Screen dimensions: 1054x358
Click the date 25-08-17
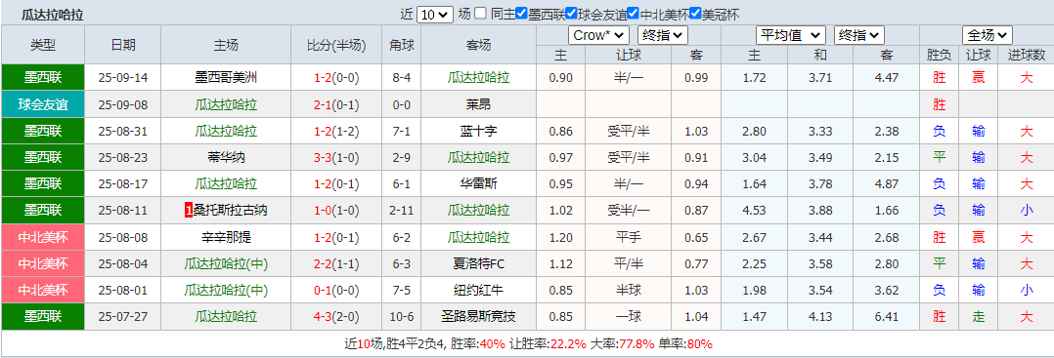point(123,183)
